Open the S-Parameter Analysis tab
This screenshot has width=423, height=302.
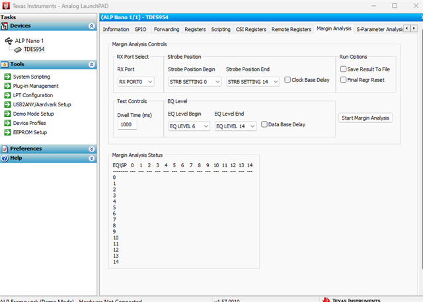pyautogui.click(x=379, y=29)
